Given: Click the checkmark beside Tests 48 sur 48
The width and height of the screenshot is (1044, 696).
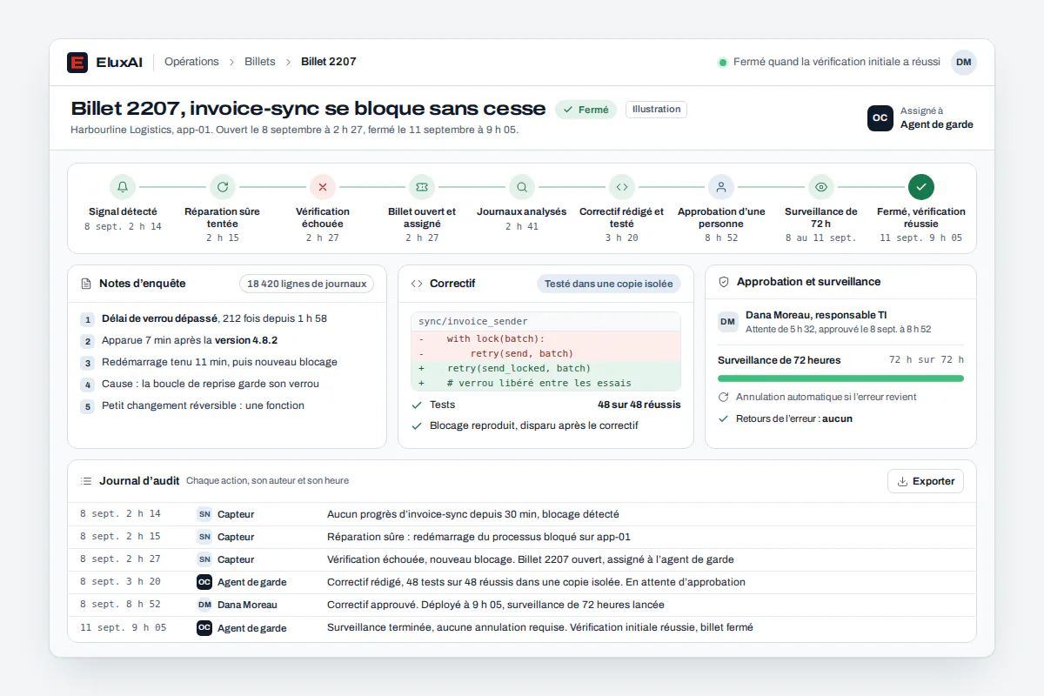Looking at the screenshot, I should (x=417, y=405).
